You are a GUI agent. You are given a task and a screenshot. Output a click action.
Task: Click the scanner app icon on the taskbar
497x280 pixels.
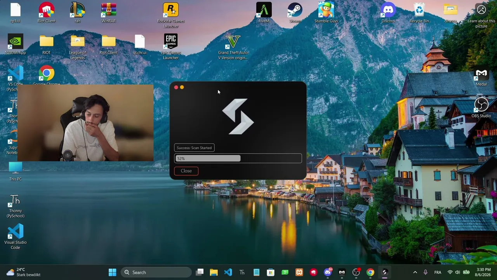click(384, 272)
